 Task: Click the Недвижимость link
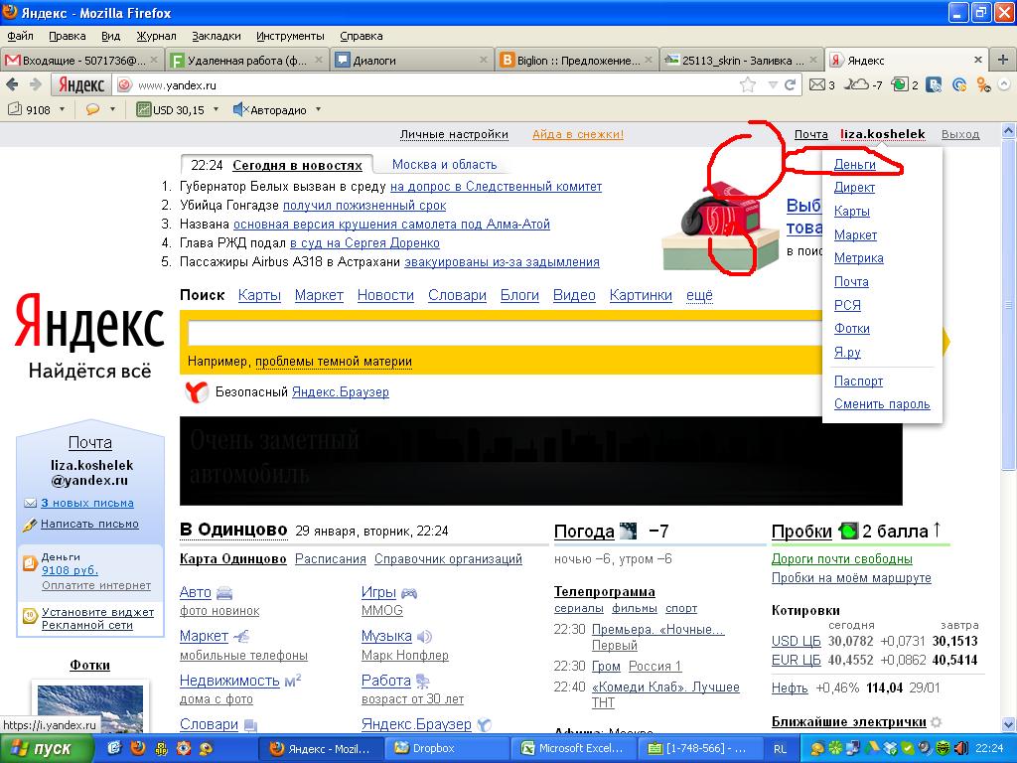pos(229,681)
